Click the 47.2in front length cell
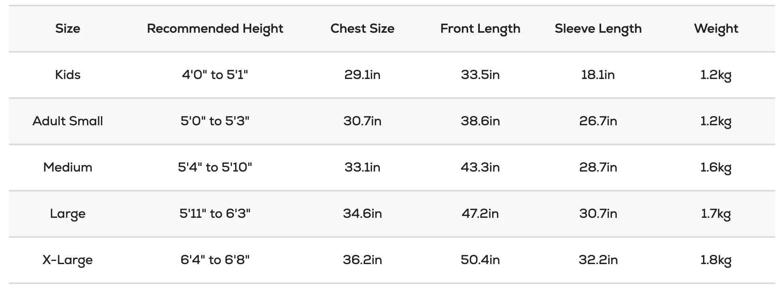This screenshot has height=296, width=784. [480, 213]
